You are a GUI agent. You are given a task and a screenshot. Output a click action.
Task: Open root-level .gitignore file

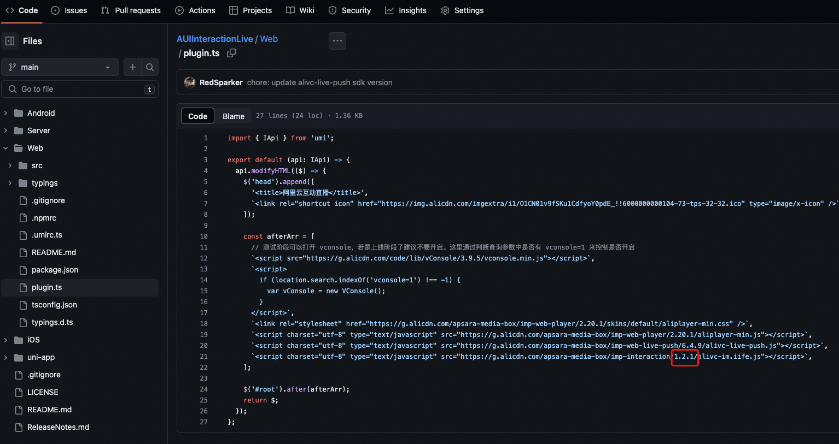click(44, 375)
